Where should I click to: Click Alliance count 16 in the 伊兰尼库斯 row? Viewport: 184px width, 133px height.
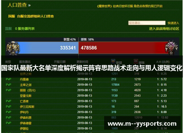click(113, 107)
